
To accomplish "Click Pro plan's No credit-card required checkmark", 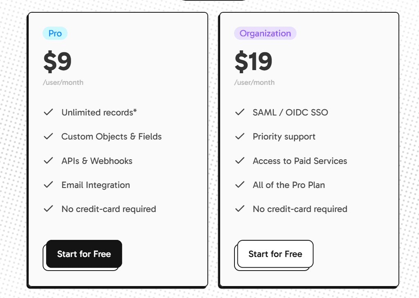I will pos(48,209).
